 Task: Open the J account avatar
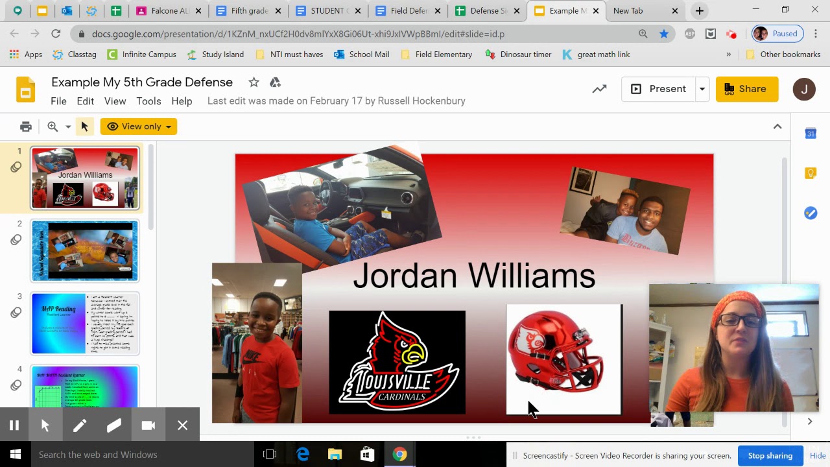click(804, 89)
